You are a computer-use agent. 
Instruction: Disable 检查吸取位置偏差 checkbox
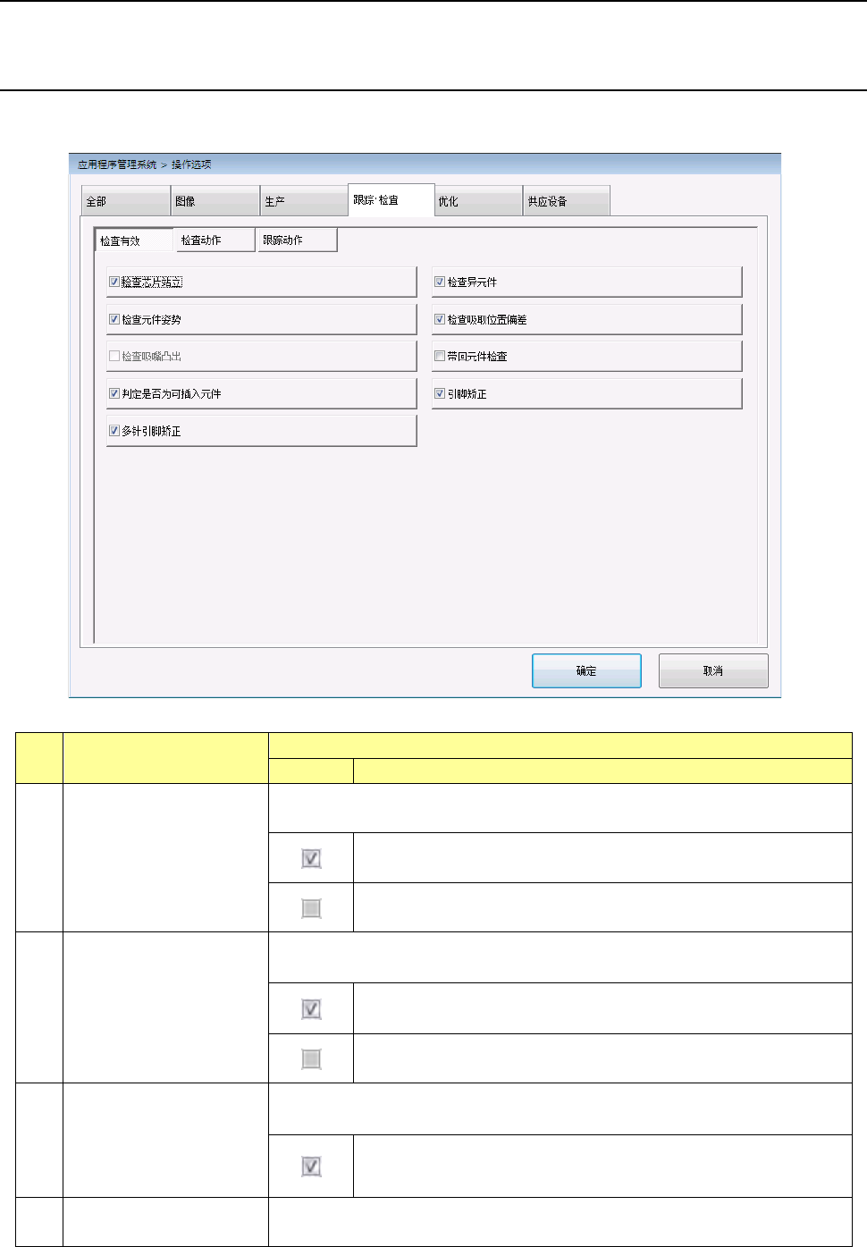[440, 319]
